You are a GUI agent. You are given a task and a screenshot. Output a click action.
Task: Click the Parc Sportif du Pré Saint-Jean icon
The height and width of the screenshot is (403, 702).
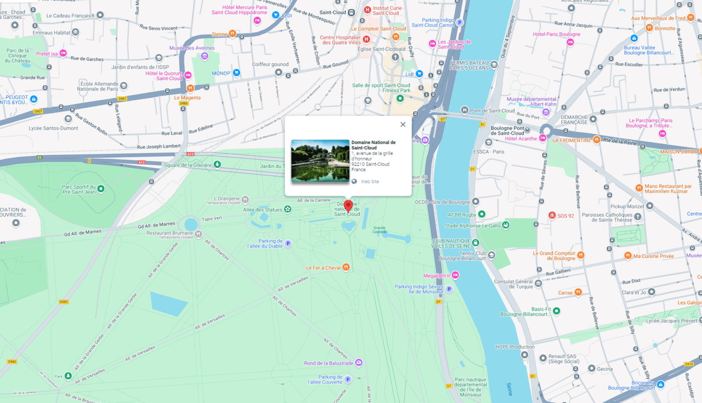pyautogui.click(x=101, y=189)
